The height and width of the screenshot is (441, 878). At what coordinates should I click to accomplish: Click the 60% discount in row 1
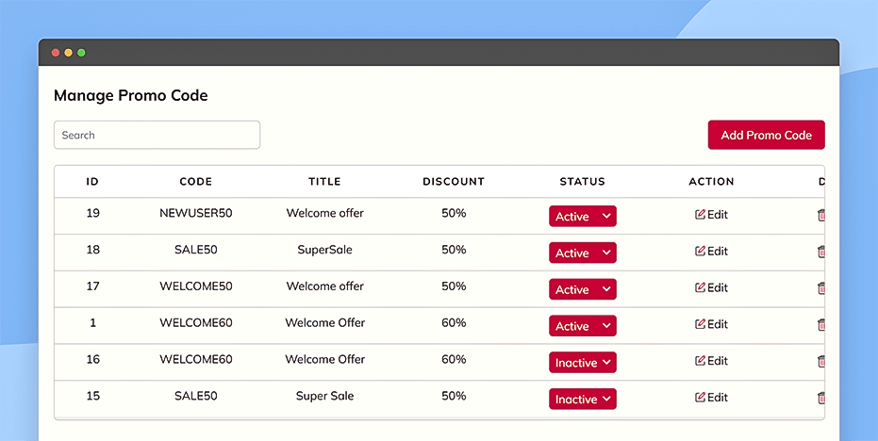[454, 323]
